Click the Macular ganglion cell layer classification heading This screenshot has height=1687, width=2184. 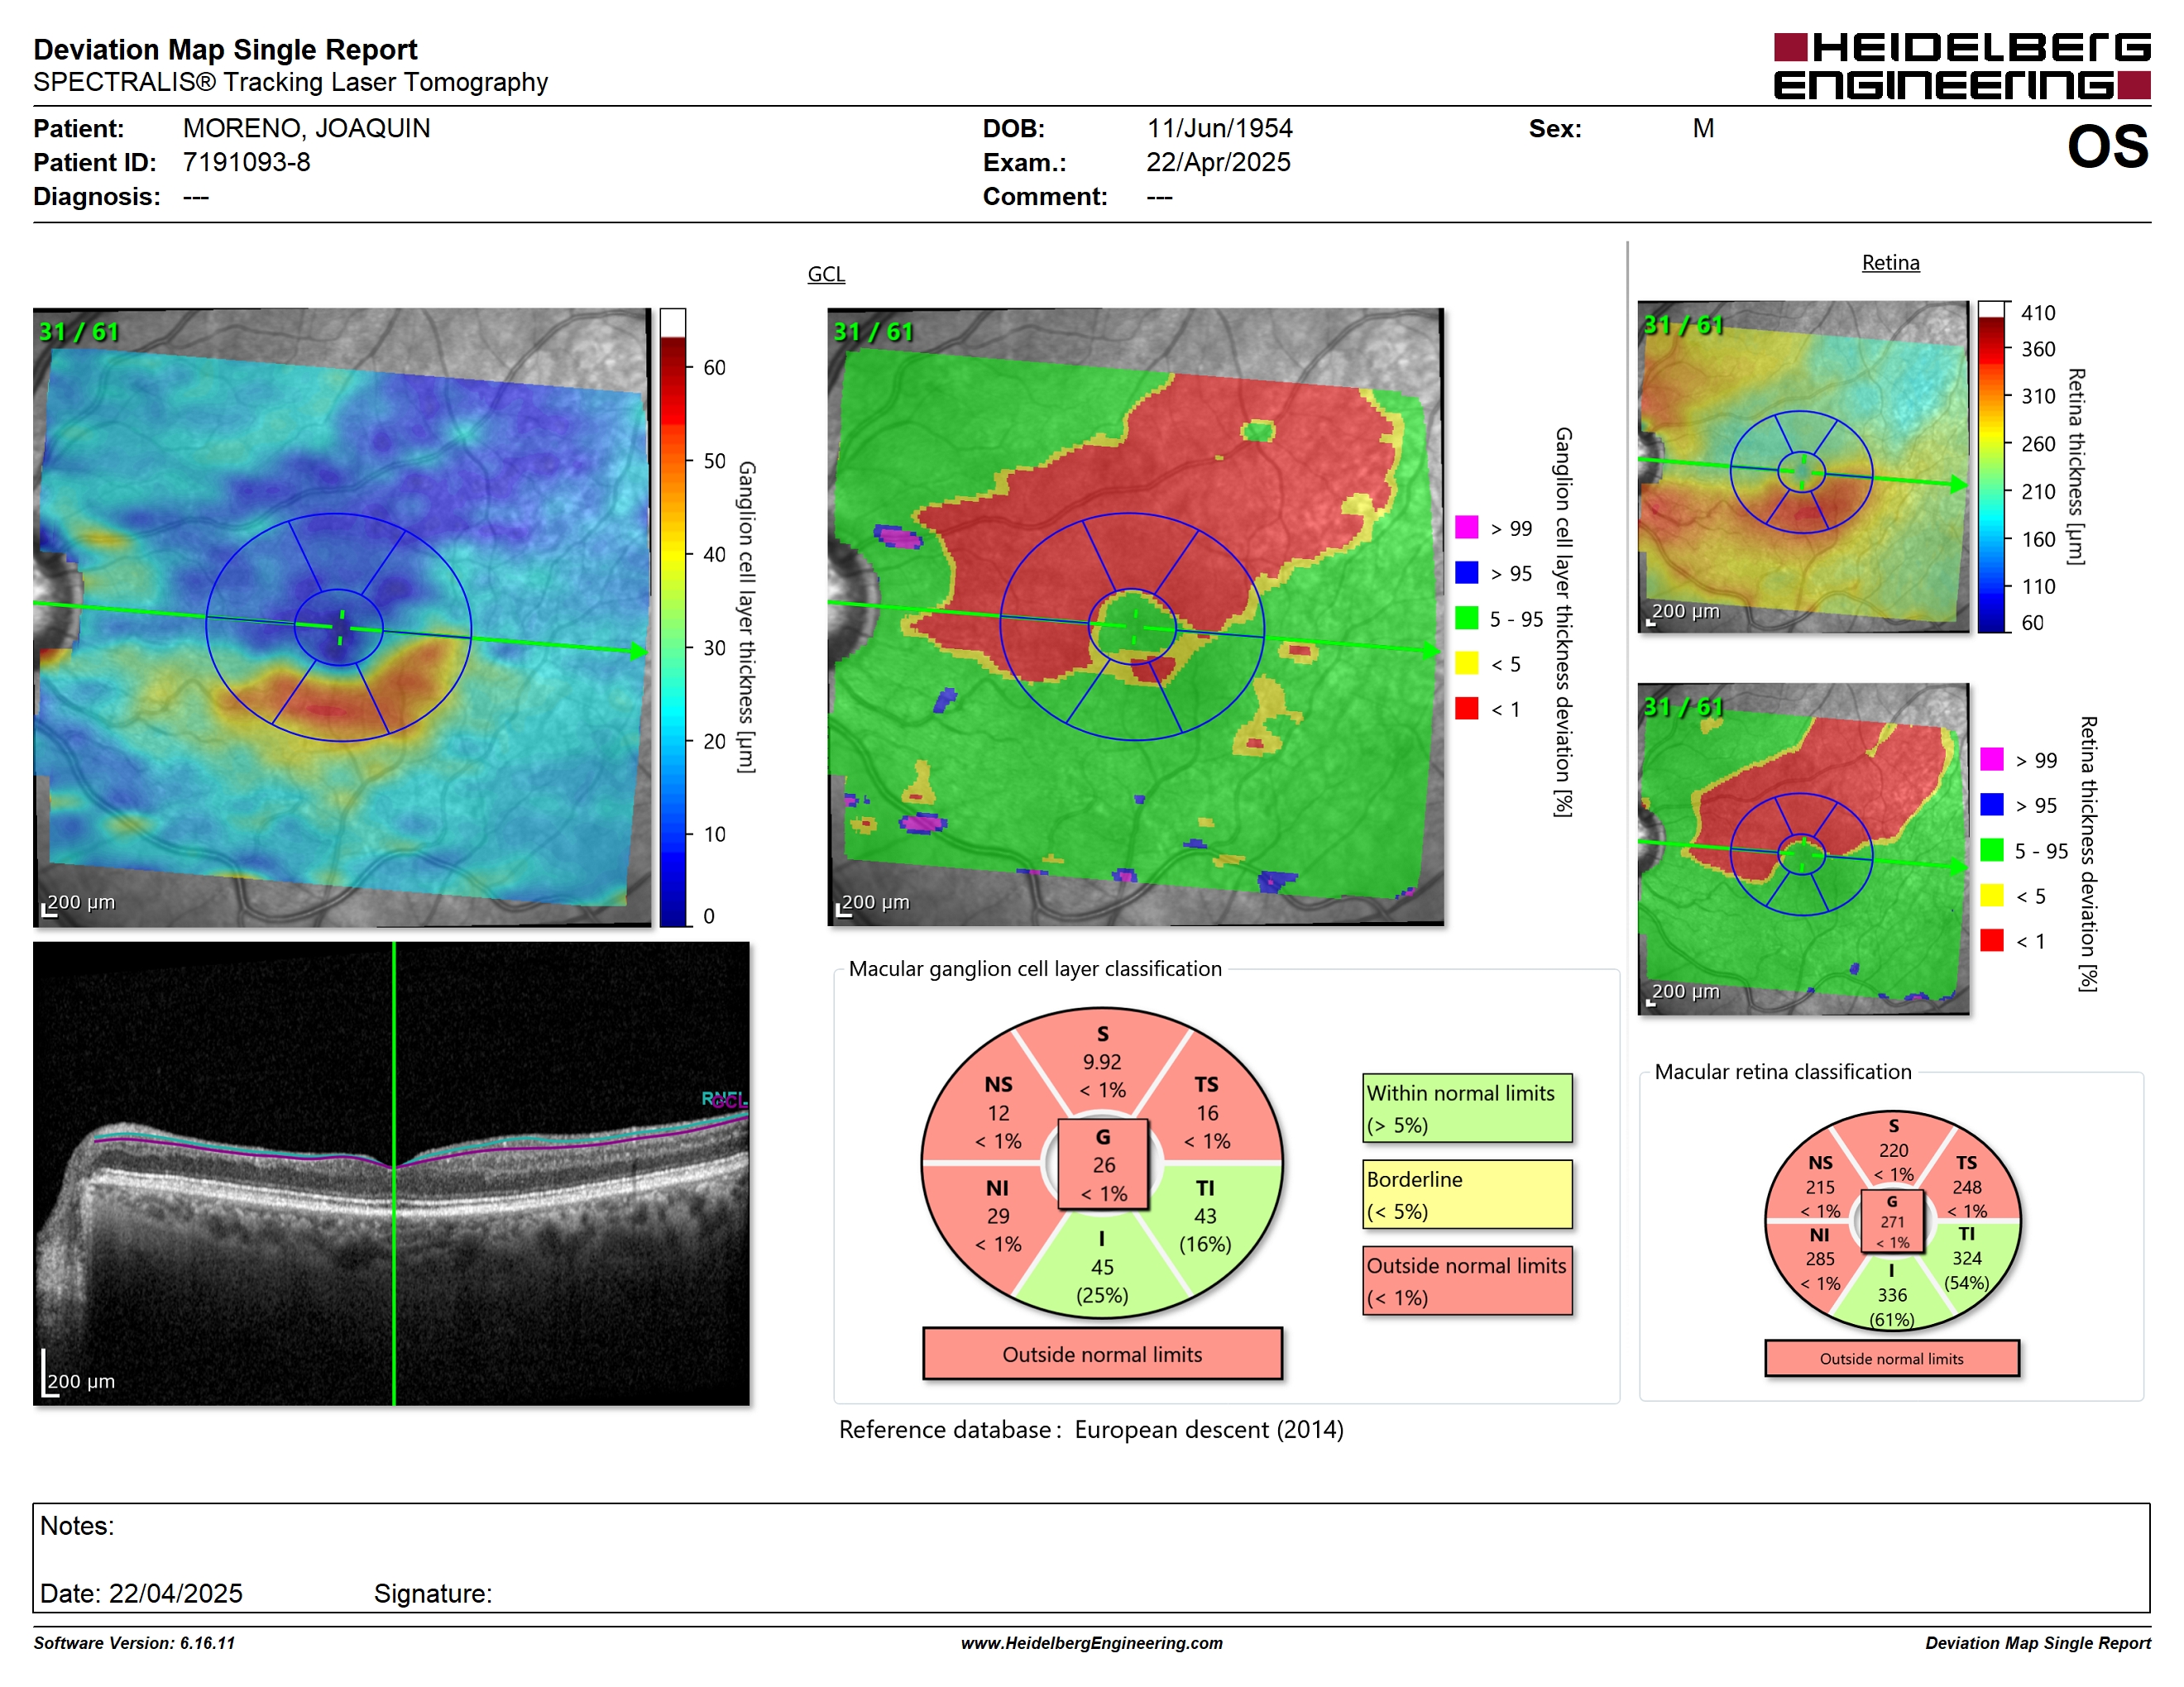pos(1035,968)
